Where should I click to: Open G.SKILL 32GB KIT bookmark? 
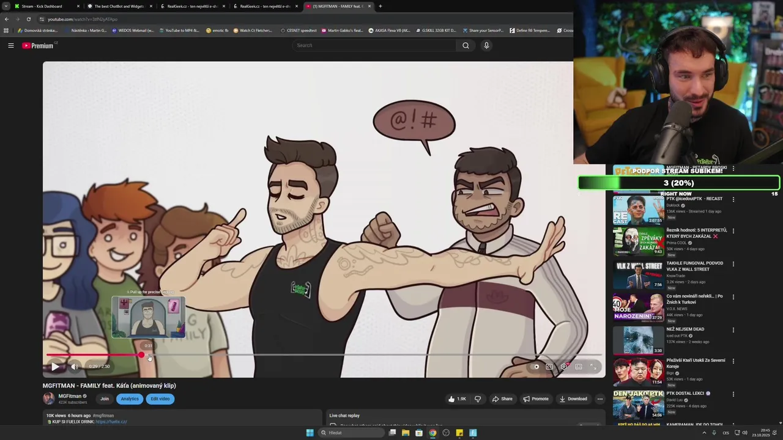point(436,31)
